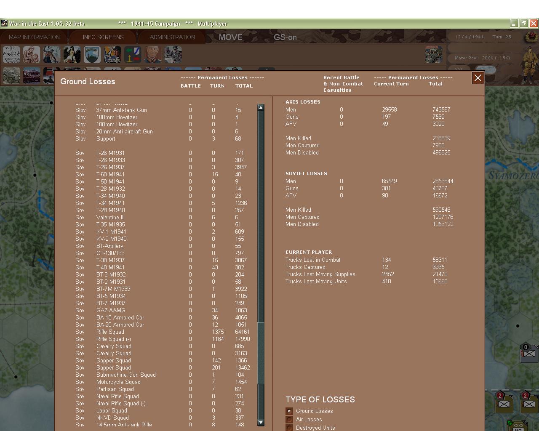Click the green and red arrows icon
Image resolution: width=539 pixels, height=431 pixels.
[x=133, y=55]
